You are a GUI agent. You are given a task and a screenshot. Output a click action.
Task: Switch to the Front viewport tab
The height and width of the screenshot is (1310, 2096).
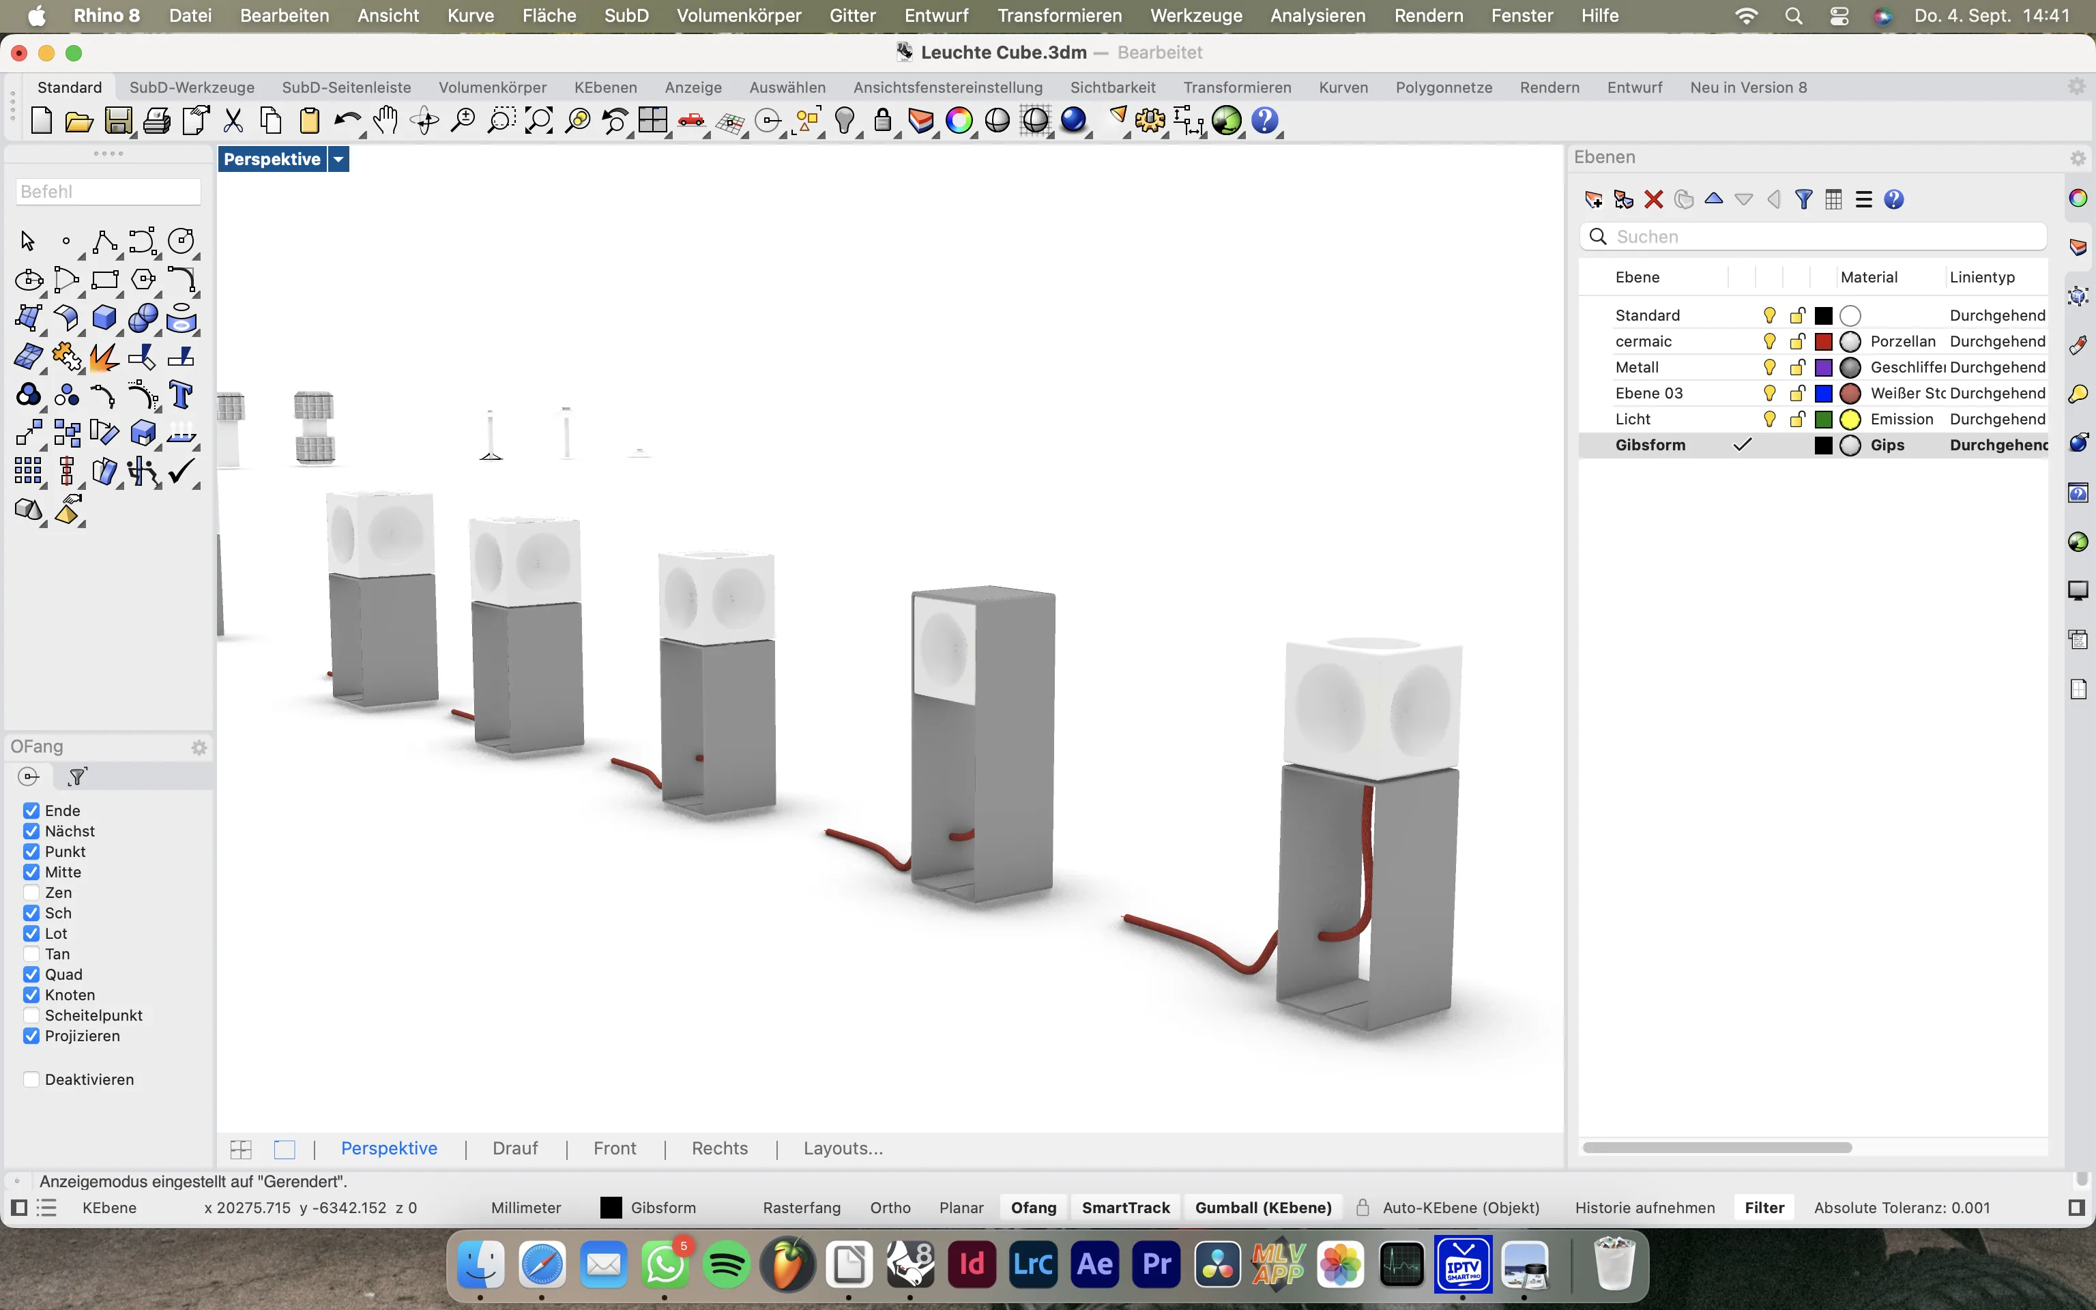click(x=615, y=1149)
